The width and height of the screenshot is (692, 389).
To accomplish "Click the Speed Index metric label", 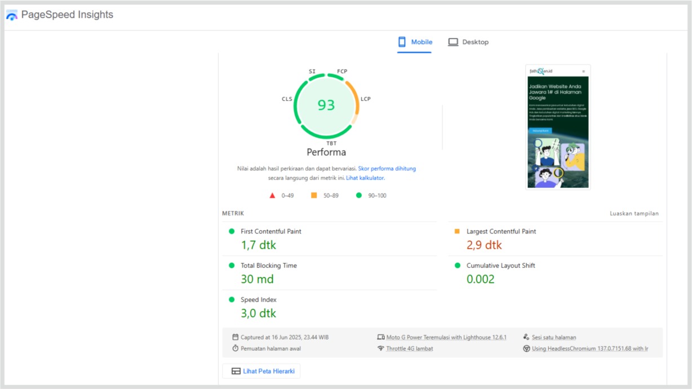I will (x=259, y=300).
